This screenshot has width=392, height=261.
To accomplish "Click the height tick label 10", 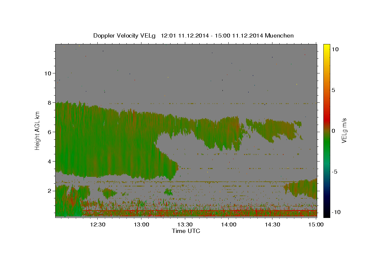I will 48,73.
